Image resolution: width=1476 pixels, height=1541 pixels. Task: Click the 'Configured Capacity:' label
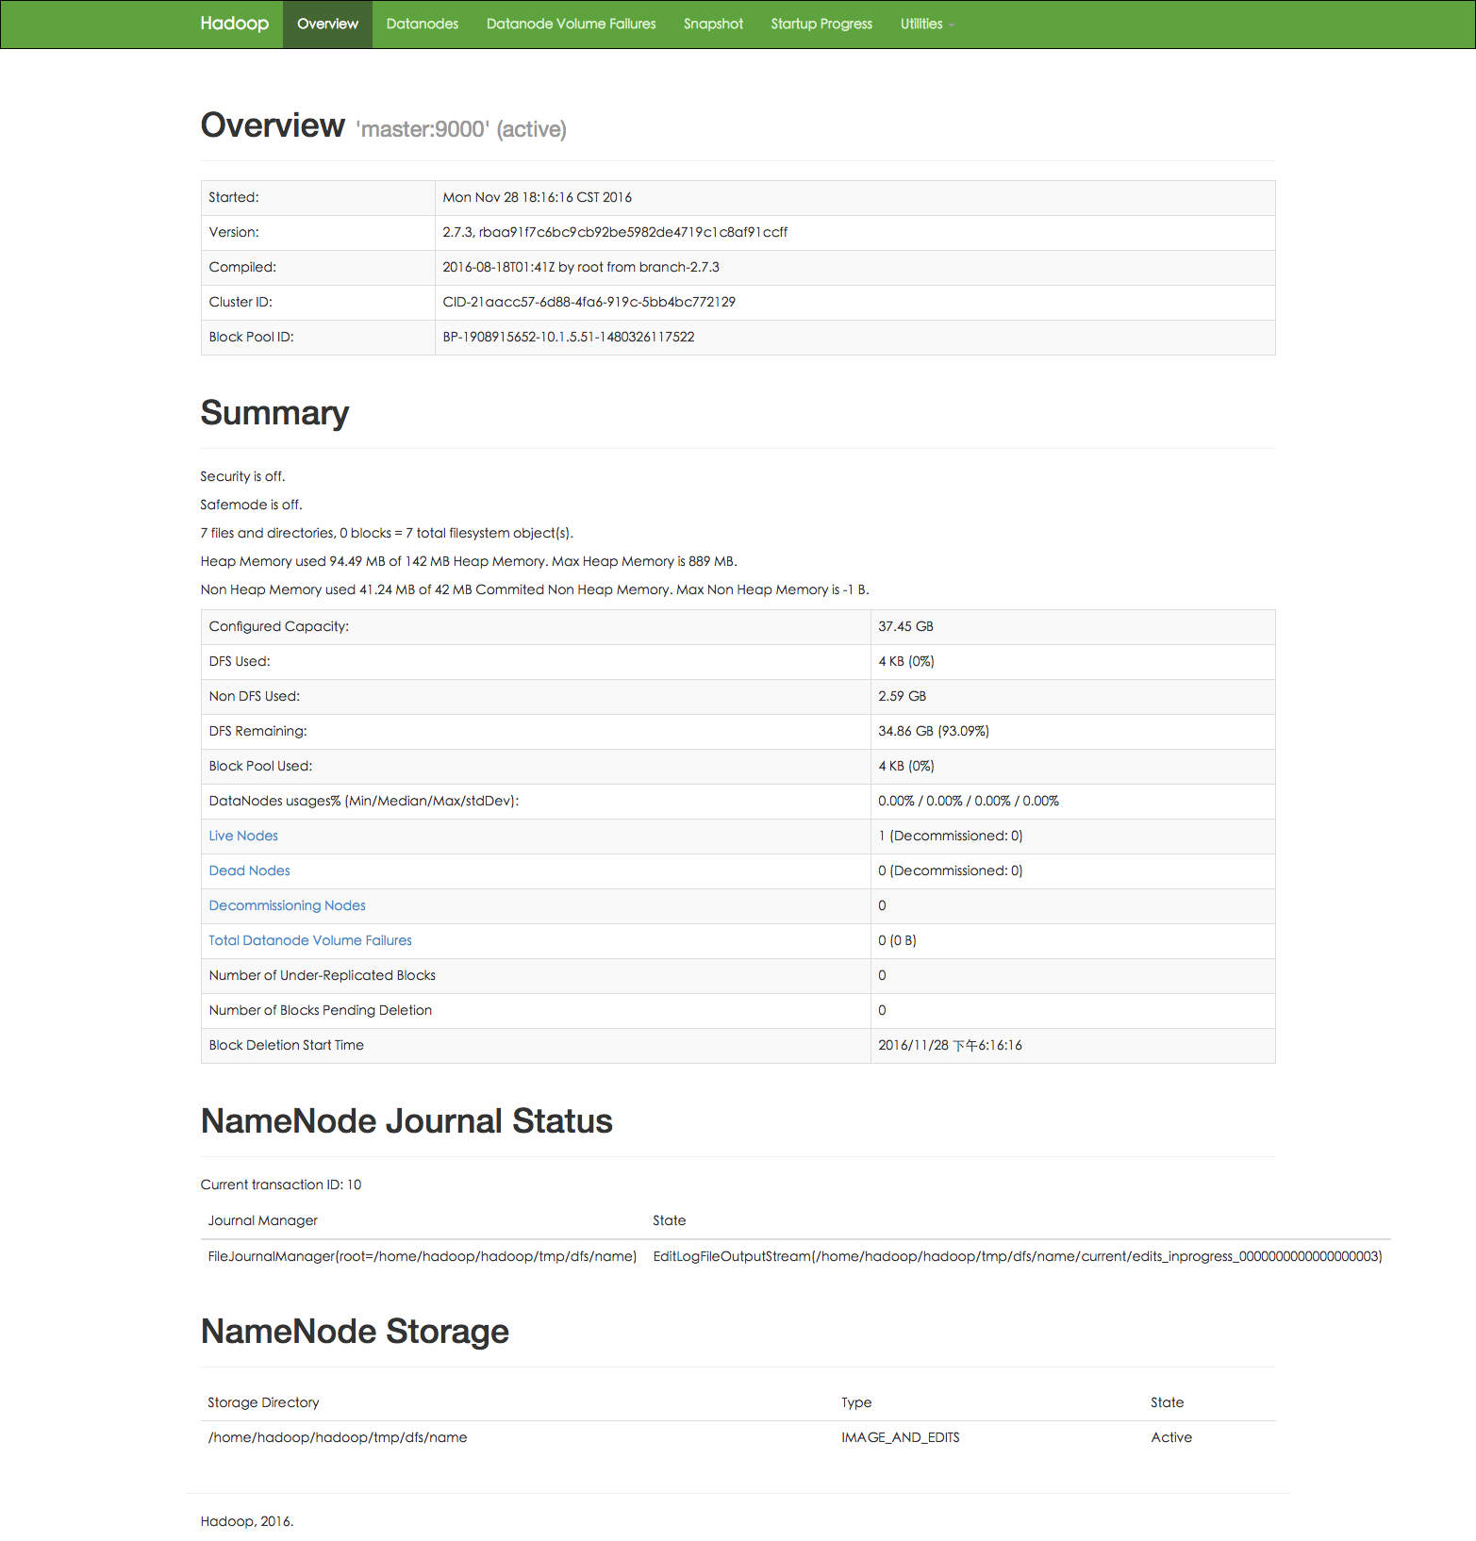click(278, 626)
